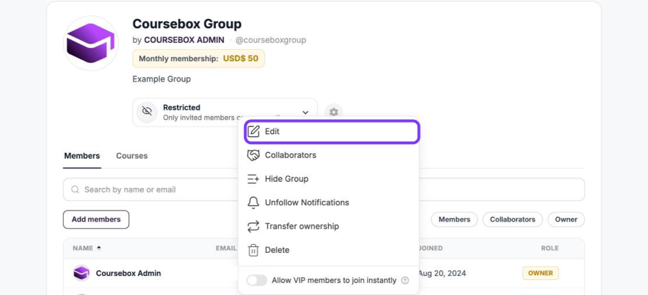
Task: Sort by the NAME column header
Action: [87, 248]
